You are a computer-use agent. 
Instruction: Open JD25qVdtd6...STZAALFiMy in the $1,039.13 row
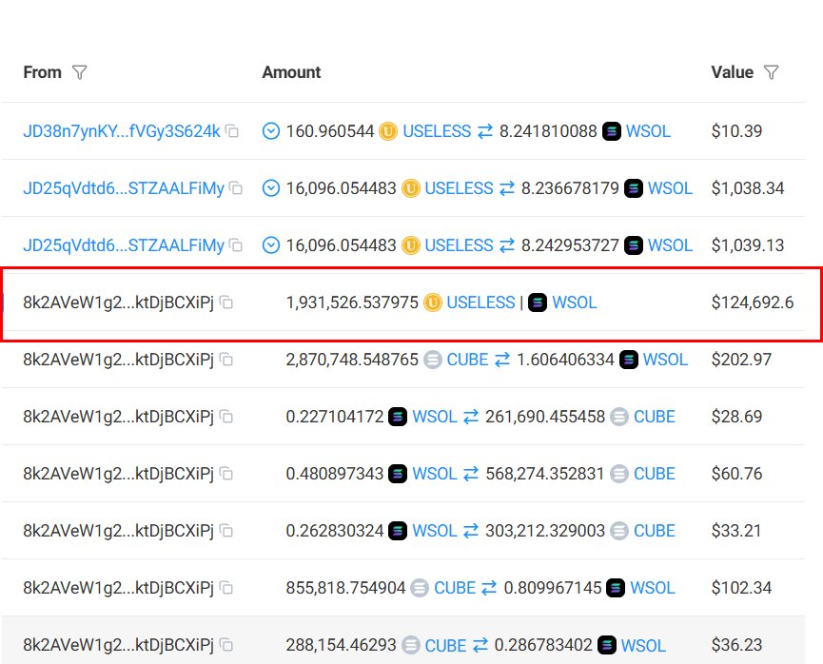pos(124,245)
